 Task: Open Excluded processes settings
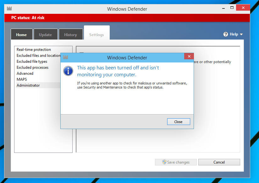click(x=33, y=67)
